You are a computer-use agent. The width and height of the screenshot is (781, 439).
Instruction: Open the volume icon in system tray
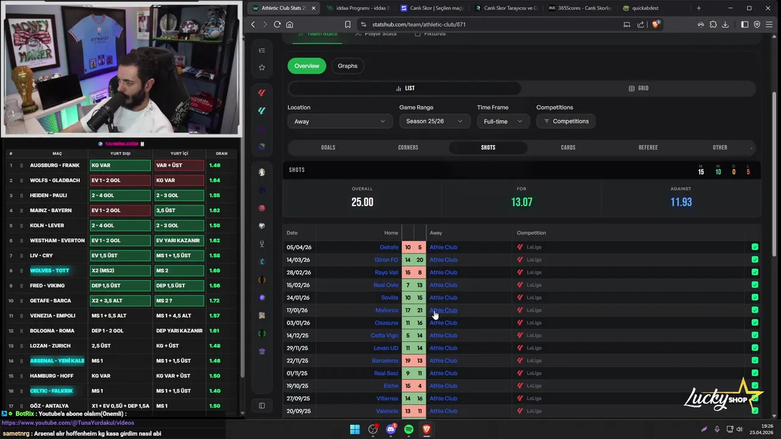tap(739, 429)
